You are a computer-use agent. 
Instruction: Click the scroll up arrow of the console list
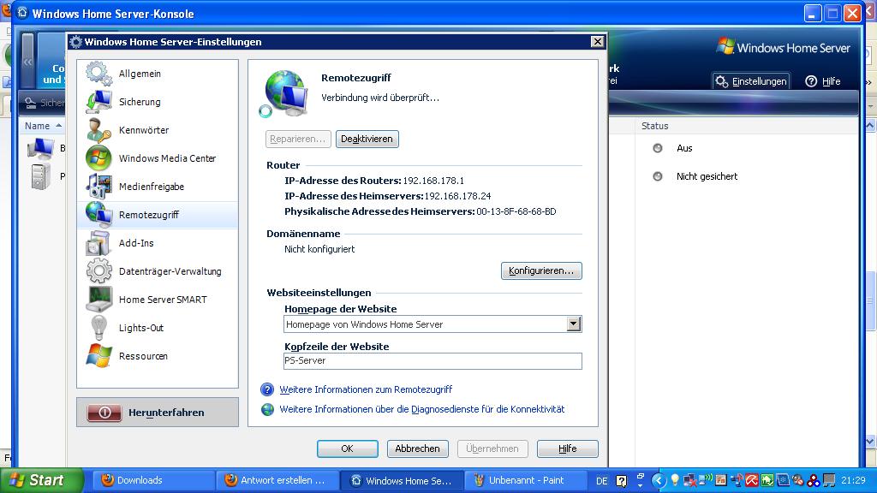[870, 126]
